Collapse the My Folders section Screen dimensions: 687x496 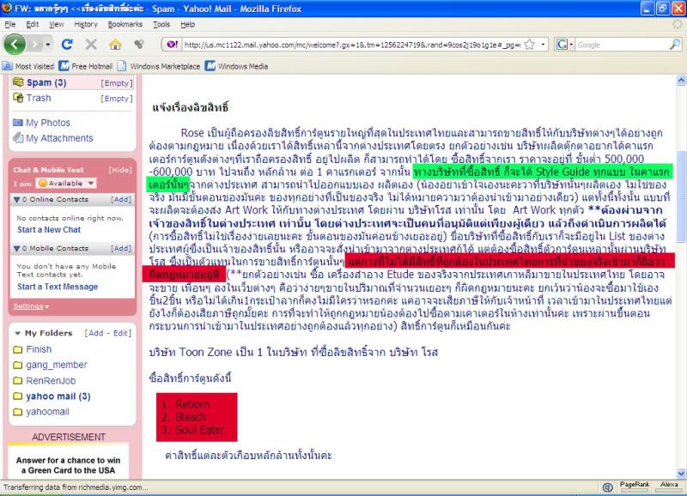17,333
